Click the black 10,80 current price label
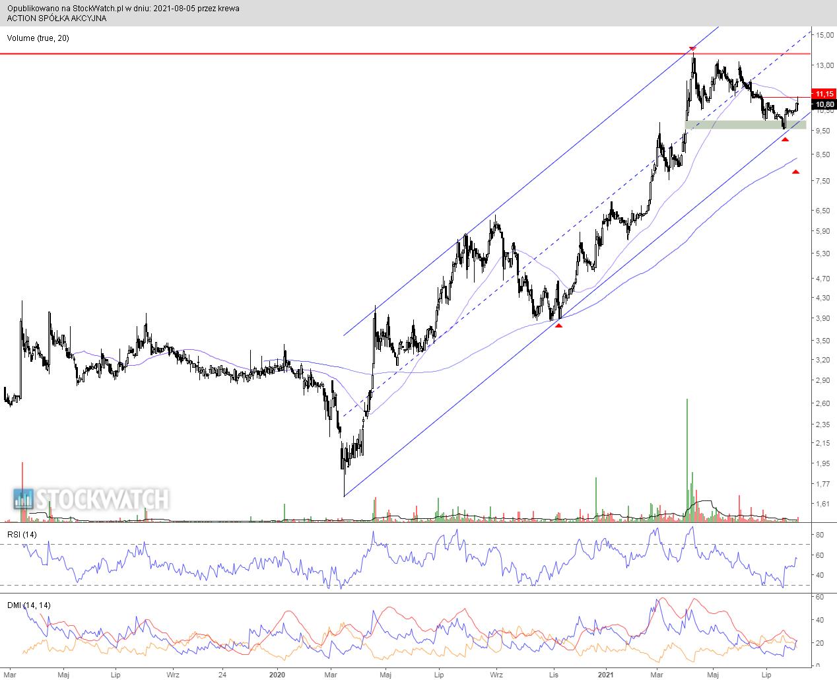This screenshot has height=680, width=837. 824,104
